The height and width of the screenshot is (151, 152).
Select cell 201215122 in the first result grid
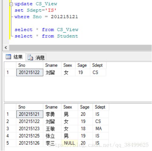pyautogui.click(x=30, y=73)
